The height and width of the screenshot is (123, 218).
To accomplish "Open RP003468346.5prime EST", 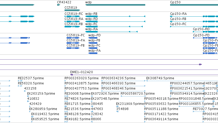I will [x=123, y=91].
